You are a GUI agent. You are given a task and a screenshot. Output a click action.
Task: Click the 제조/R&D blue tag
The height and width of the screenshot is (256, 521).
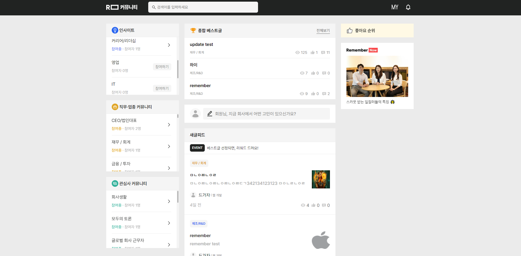click(198, 224)
